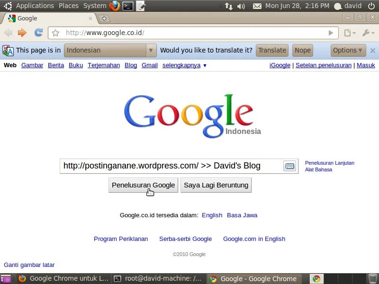
Task: Click the power shutdown icon
Action: [x=371, y=6]
